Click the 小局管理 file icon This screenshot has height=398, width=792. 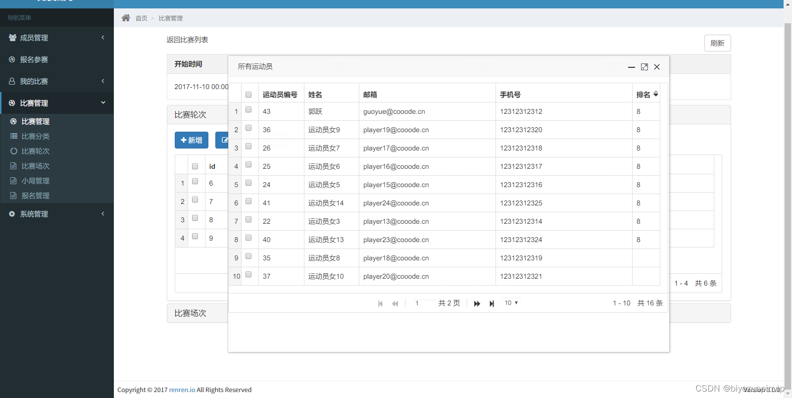(14, 181)
